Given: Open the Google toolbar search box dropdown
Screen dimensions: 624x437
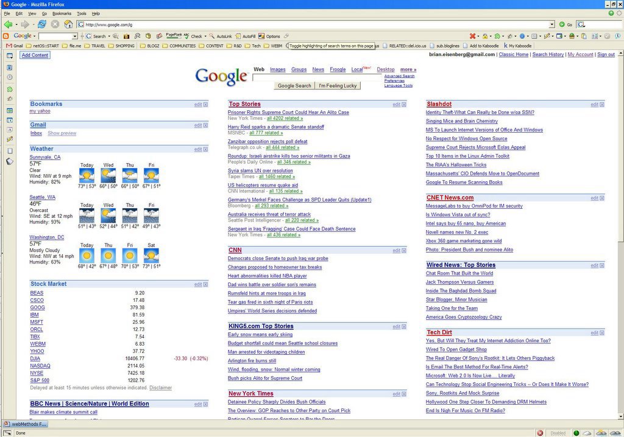Looking at the screenshot, I should pyautogui.click(x=74, y=36).
